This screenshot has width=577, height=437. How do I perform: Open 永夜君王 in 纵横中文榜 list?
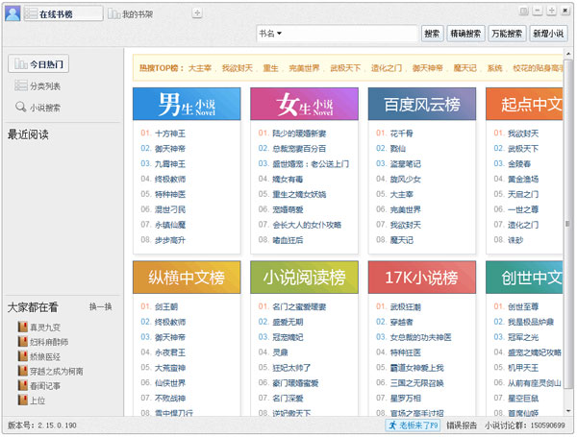click(170, 352)
